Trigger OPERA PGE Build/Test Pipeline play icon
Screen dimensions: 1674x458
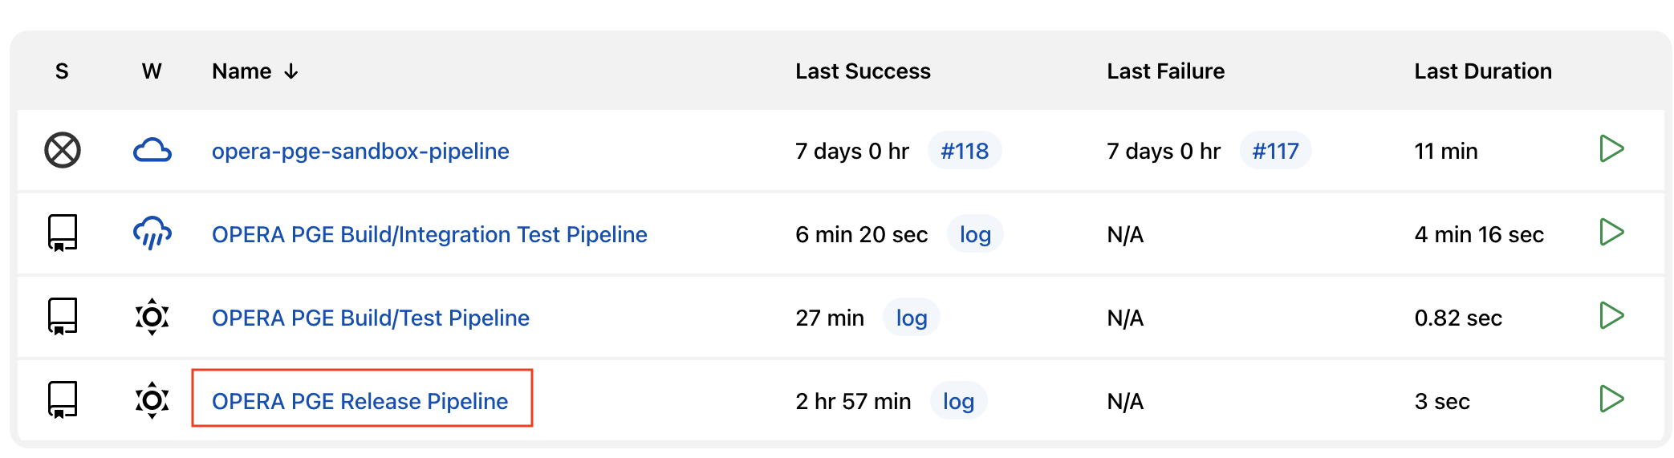coord(1611,316)
